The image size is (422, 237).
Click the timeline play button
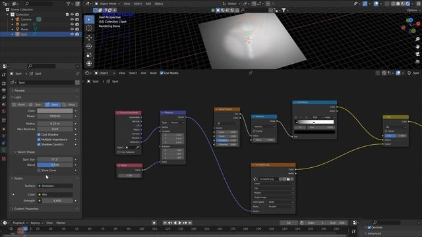pos(180,223)
